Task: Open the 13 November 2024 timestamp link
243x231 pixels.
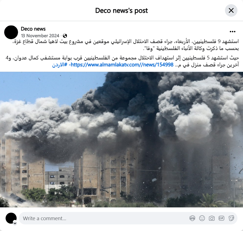Action: (x=40, y=36)
